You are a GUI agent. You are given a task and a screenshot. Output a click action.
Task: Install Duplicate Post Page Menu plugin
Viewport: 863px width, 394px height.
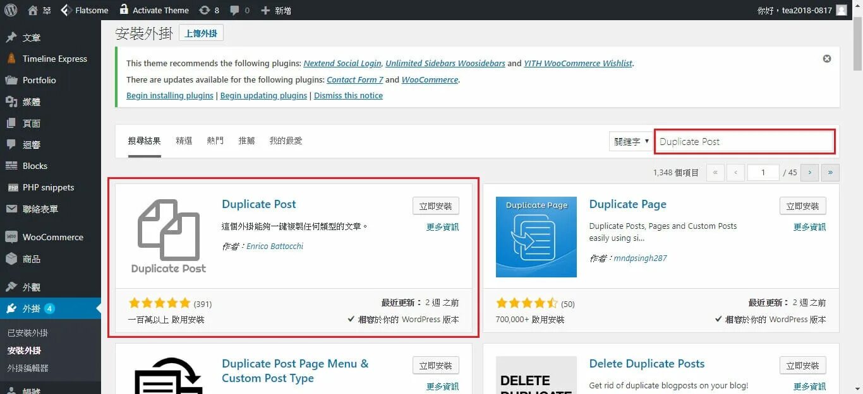[436, 366]
